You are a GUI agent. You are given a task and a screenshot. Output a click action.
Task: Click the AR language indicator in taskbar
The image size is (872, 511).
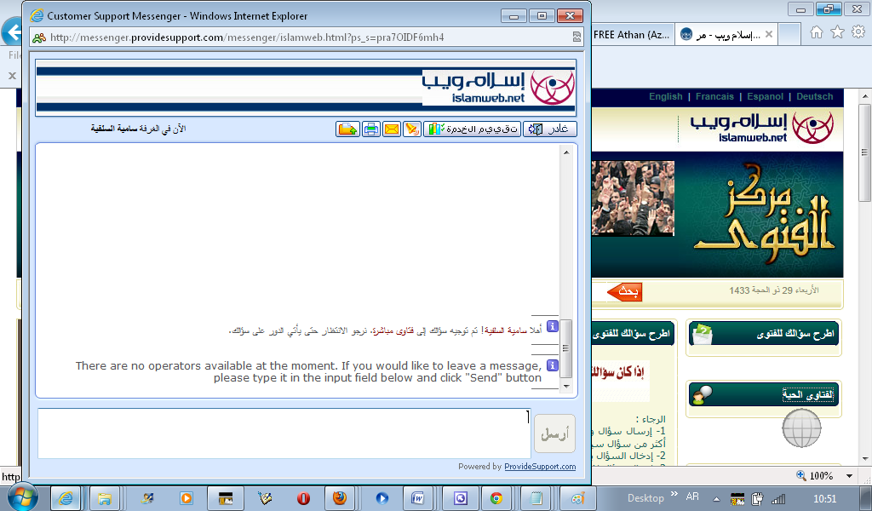tap(692, 497)
